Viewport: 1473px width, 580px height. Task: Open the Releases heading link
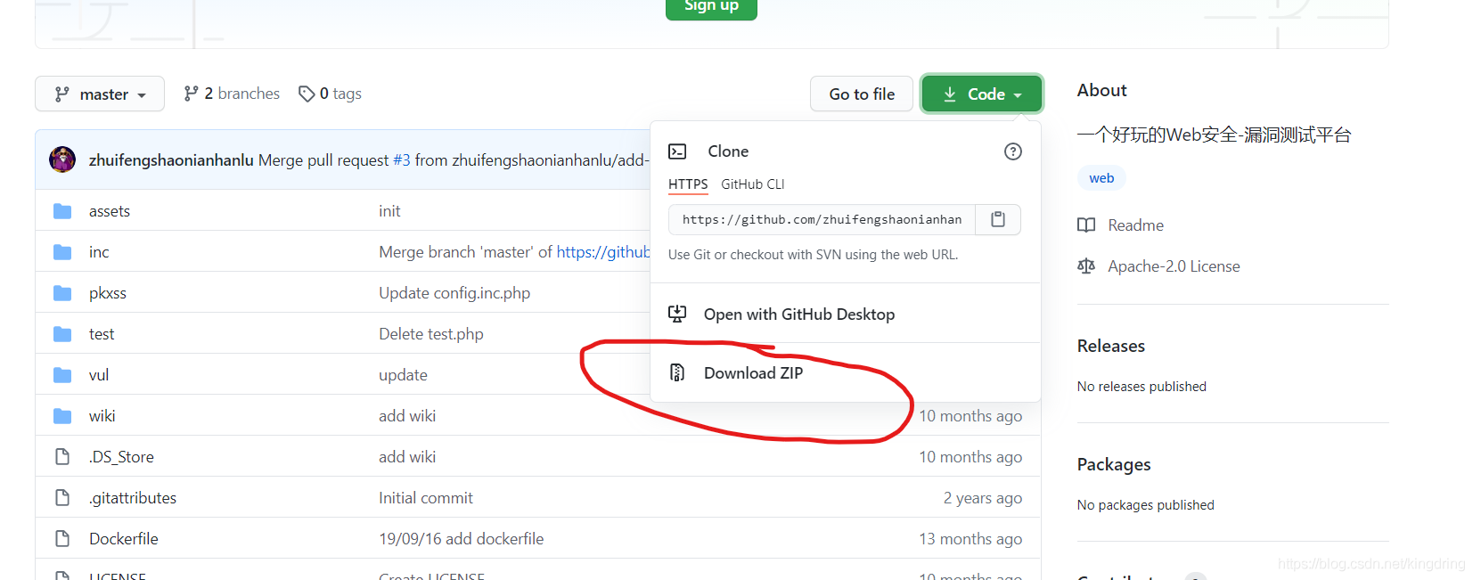[x=1111, y=346]
